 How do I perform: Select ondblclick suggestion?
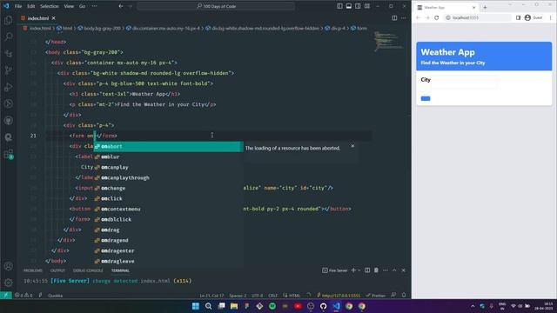coord(168,219)
